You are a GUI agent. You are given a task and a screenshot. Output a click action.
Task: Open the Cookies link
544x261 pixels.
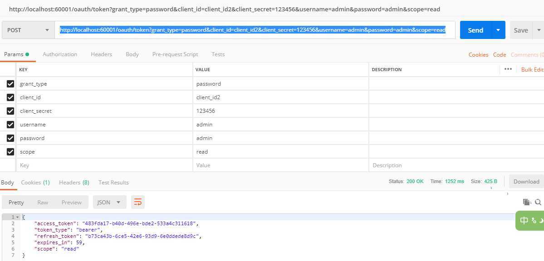pos(478,54)
